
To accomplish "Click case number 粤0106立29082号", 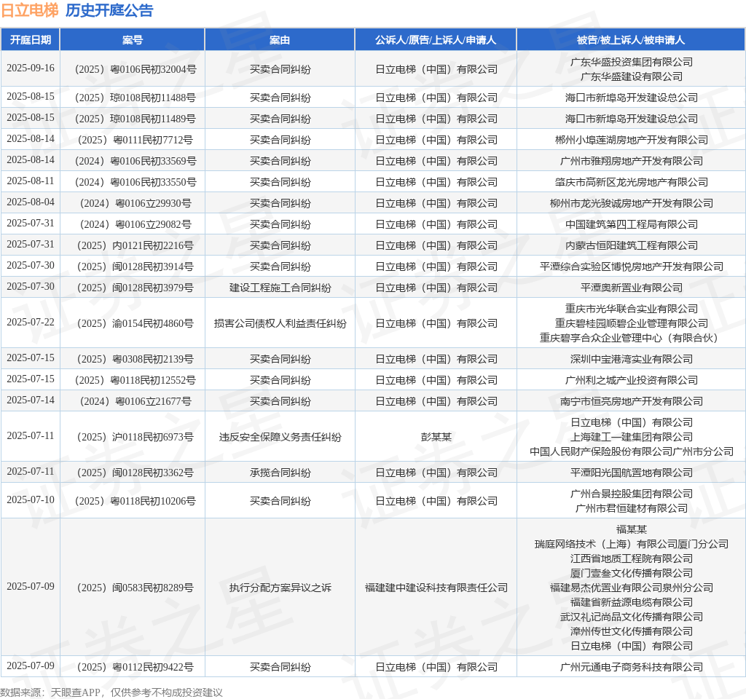I will click(136, 224).
